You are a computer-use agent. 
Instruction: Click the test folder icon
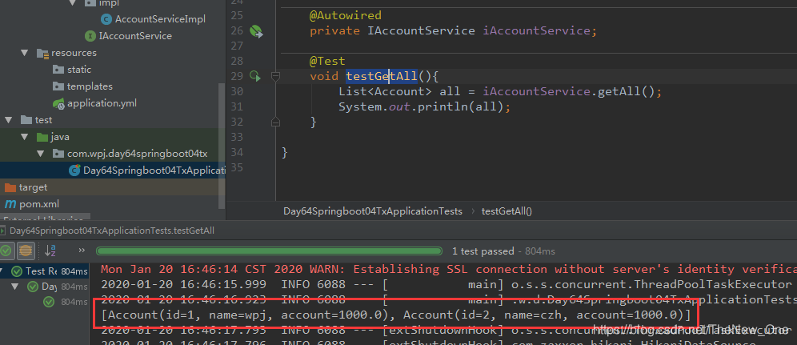click(26, 120)
